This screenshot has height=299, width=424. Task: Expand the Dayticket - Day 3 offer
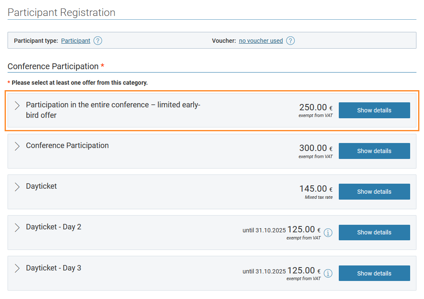[17, 268]
